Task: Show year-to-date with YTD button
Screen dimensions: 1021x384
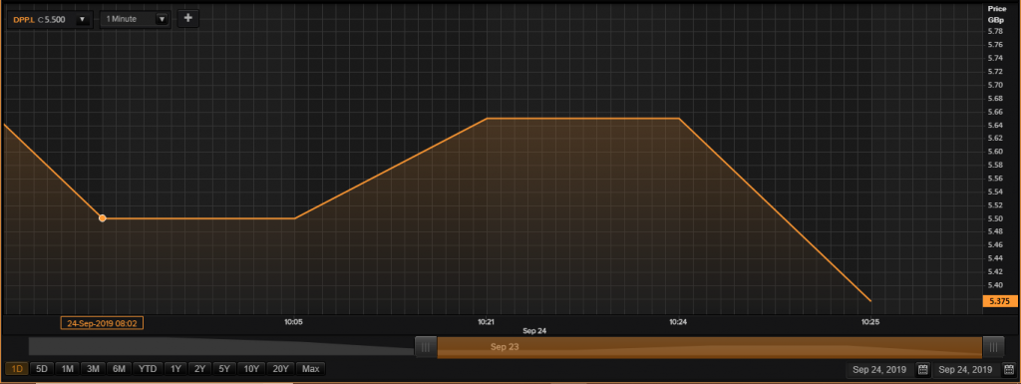Action: 148,369
